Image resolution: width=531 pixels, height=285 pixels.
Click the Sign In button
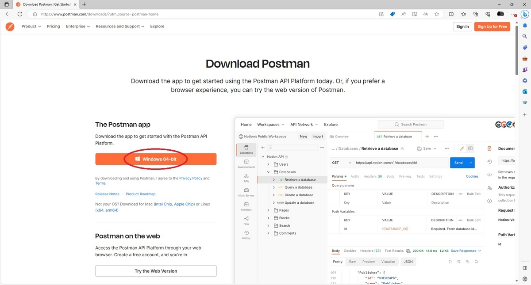click(x=462, y=27)
